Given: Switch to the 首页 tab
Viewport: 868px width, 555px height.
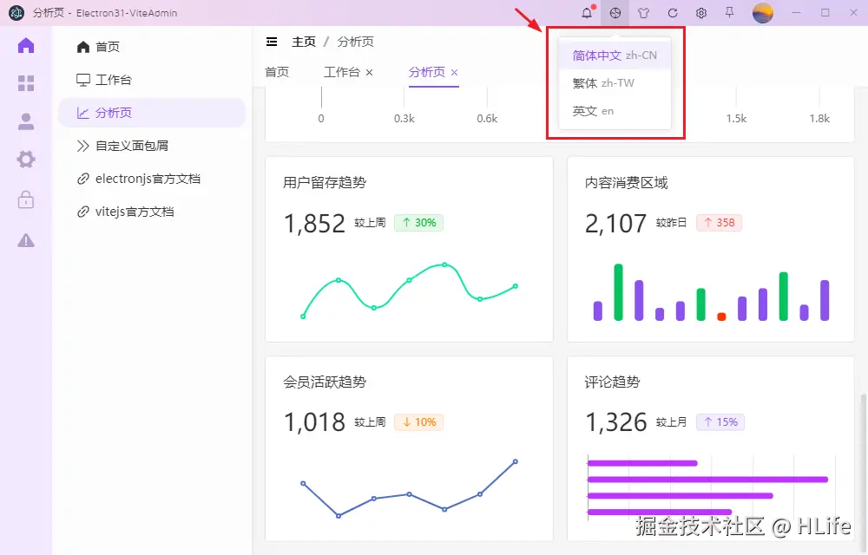Looking at the screenshot, I should [277, 73].
